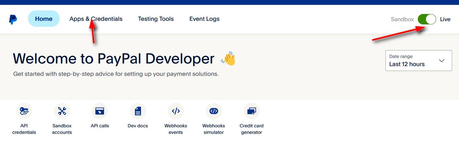This screenshot has height=141, width=459.
Task: Click the API calls window icon
Action: 100,111
